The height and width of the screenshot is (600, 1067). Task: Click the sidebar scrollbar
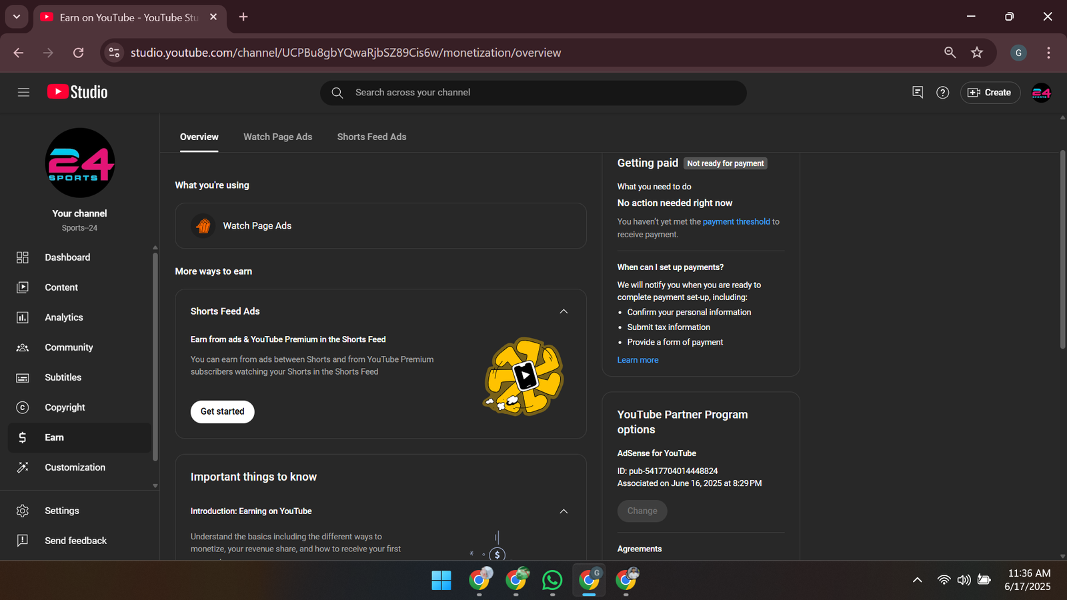click(x=155, y=357)
